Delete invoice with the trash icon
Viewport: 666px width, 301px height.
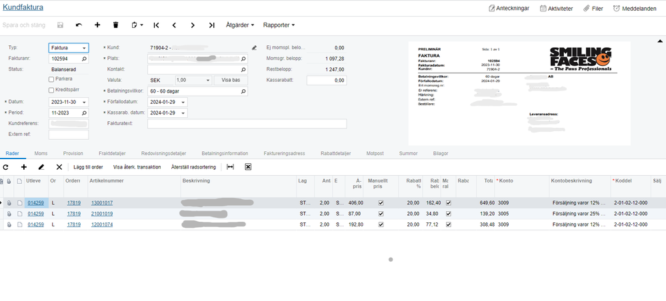115,25
